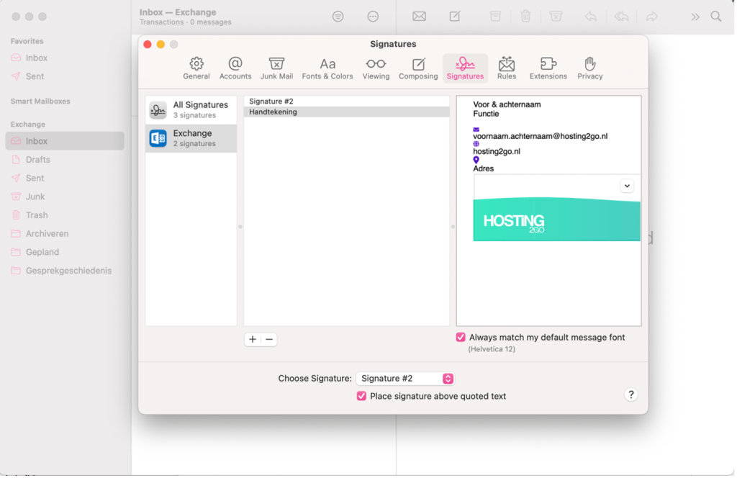737x478 pixels.
Task: Click the Smart Mailboxes section header
Action: [x=40, y=102]
